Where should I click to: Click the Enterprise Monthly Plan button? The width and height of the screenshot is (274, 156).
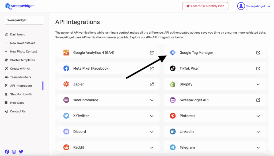205,6
